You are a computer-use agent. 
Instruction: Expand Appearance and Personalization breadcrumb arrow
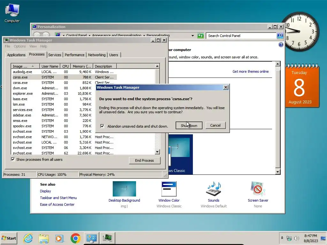(x=144, y=35)
